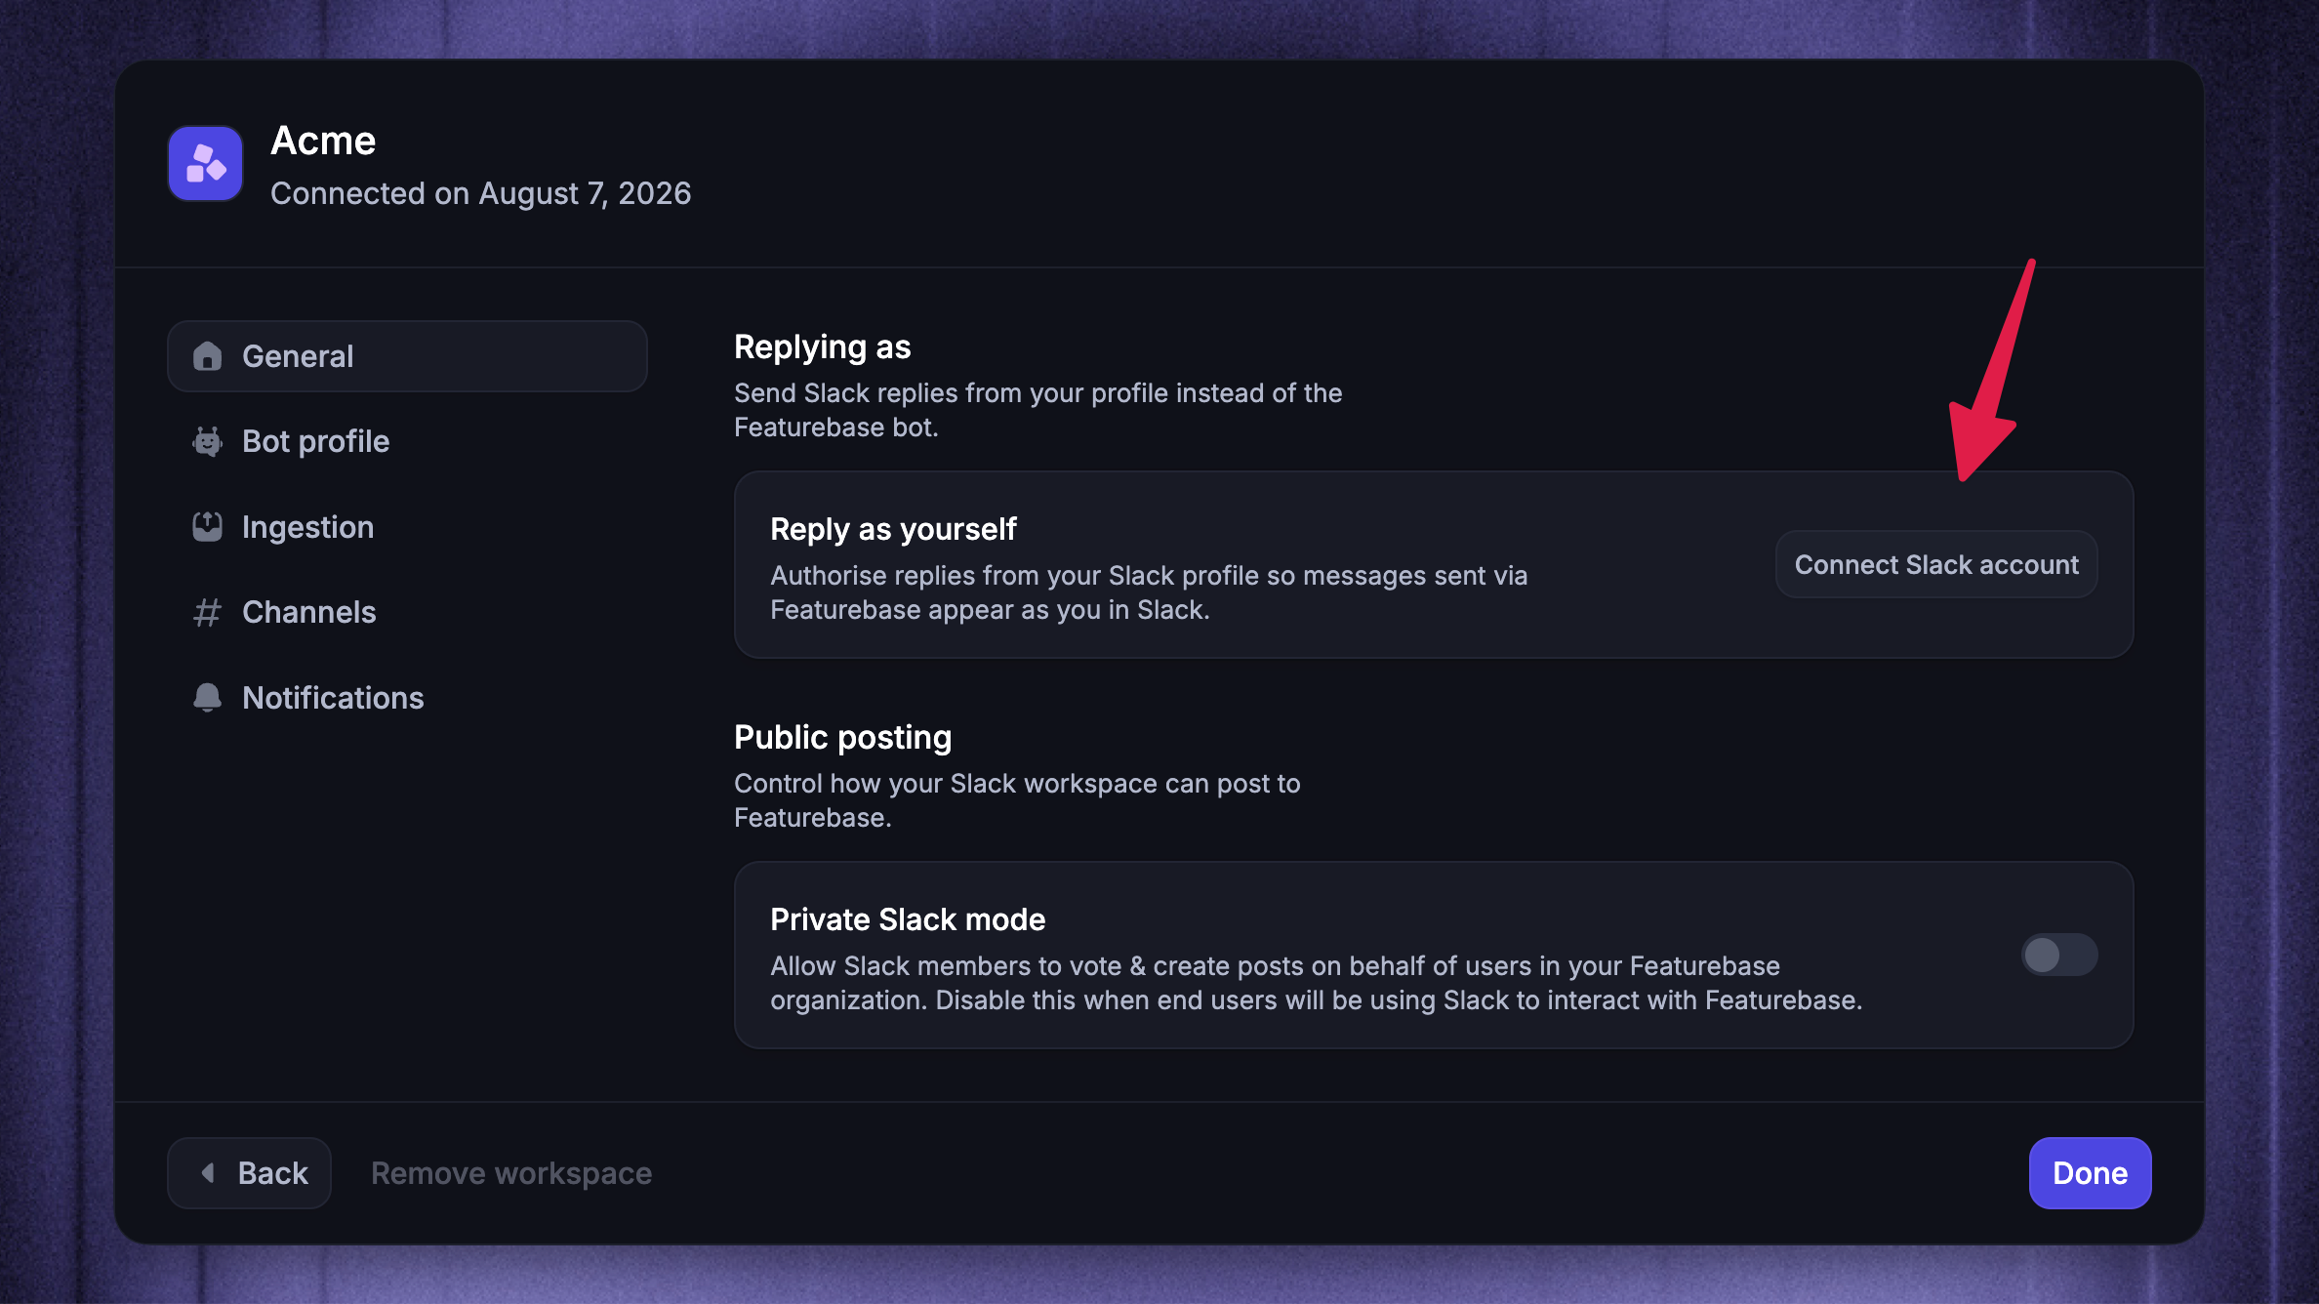Click the Bot profile robot icon
Viewport: 2319px width, 1304px height.
pyautogui.click(x=207, y=441)
